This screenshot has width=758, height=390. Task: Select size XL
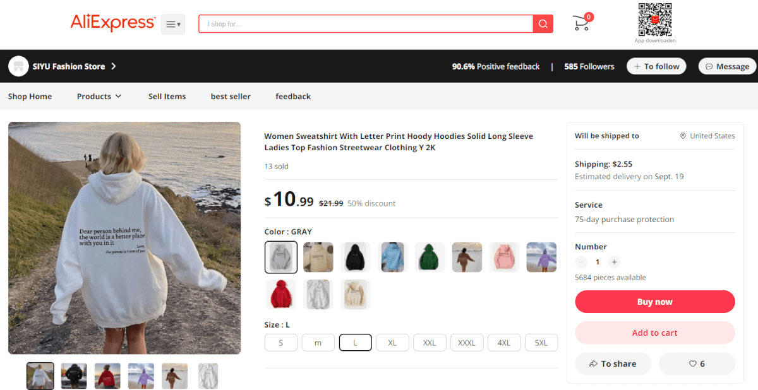point(393,343)
